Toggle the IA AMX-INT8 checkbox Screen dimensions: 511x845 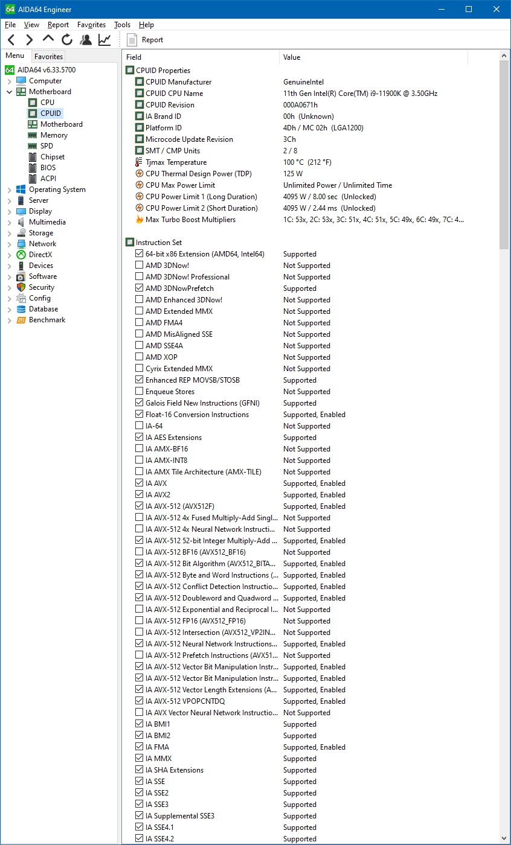(140, 461)
